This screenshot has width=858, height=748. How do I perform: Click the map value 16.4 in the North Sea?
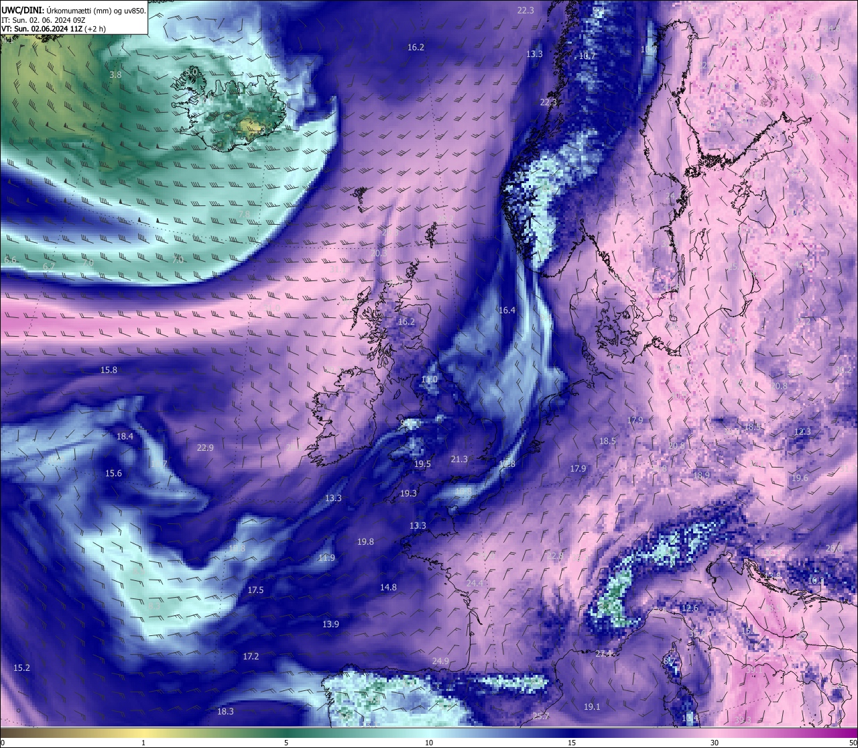(507, 310)
